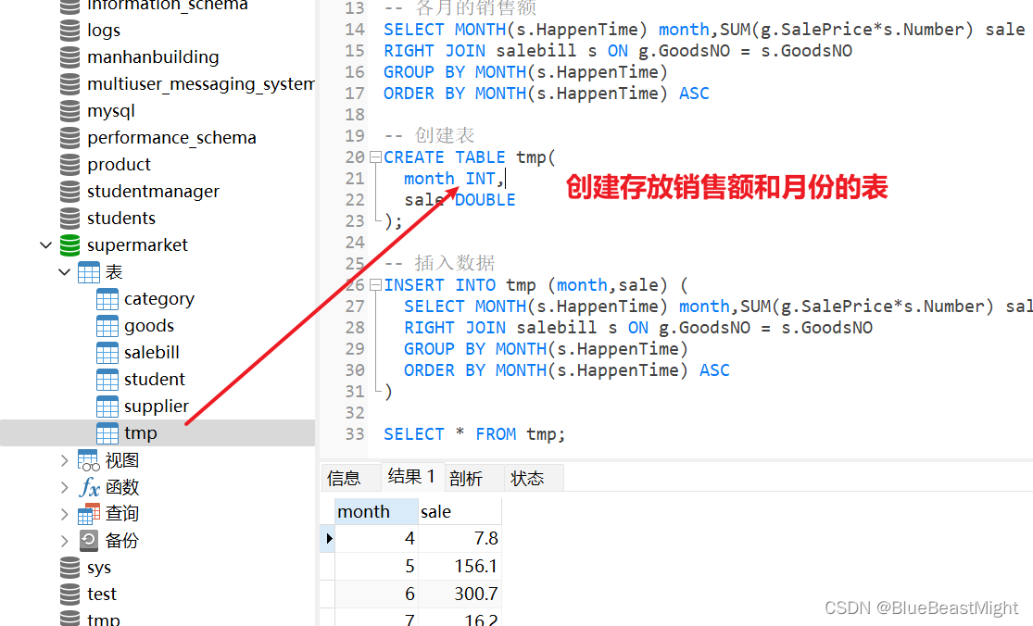The height and width of the screenshot is (626, 1033).
Task: Click the tmp table icon under supermarket
Action: pyautogui.click(x=107, y=433)
